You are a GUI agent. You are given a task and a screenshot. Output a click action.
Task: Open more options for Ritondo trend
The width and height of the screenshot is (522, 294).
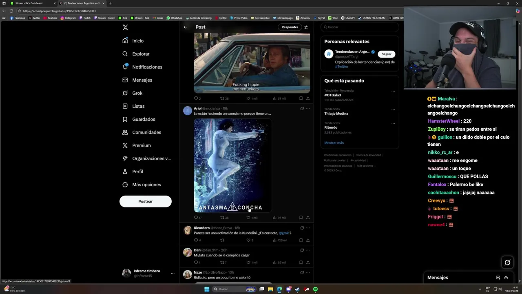(x=393, y=123)
